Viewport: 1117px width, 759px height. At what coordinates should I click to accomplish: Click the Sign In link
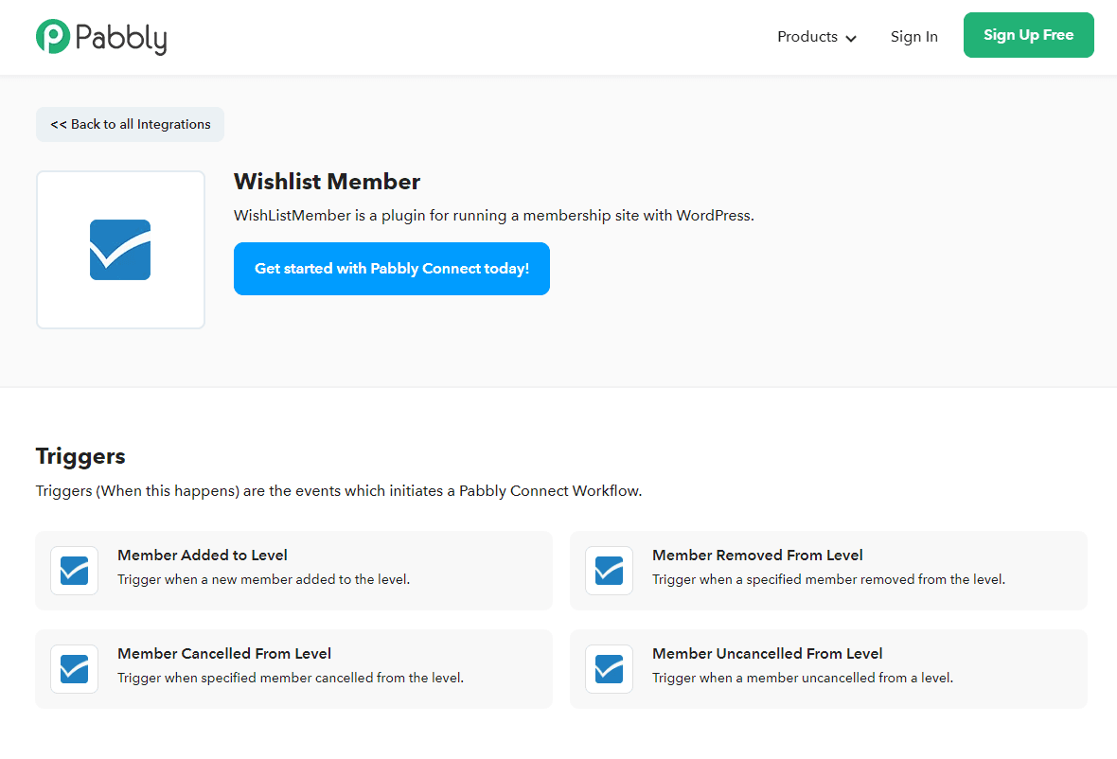pyautogui.click(x=914, y=37)
